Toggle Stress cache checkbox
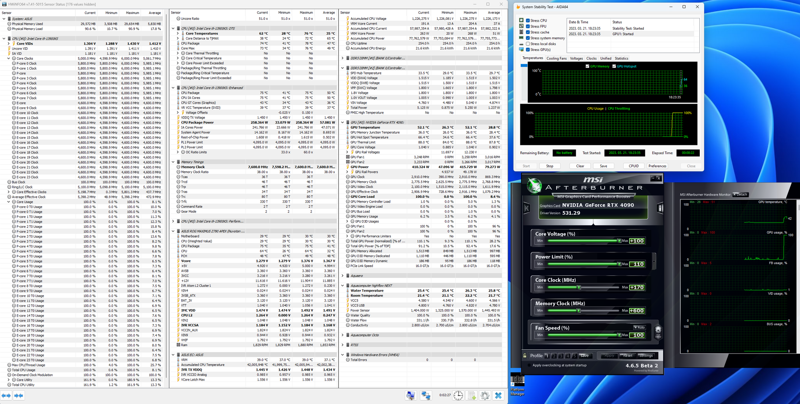This screenshot has height=404, width=800. (x=528, y=32)
